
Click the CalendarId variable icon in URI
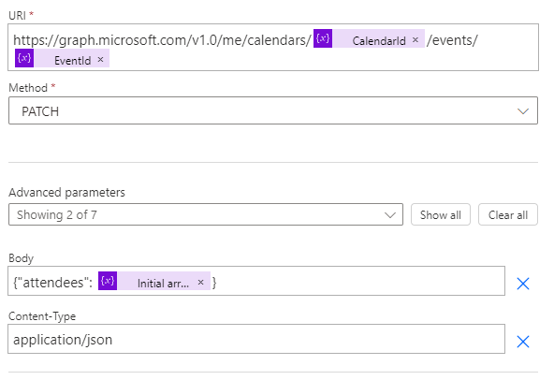click(x=323, y=38)
